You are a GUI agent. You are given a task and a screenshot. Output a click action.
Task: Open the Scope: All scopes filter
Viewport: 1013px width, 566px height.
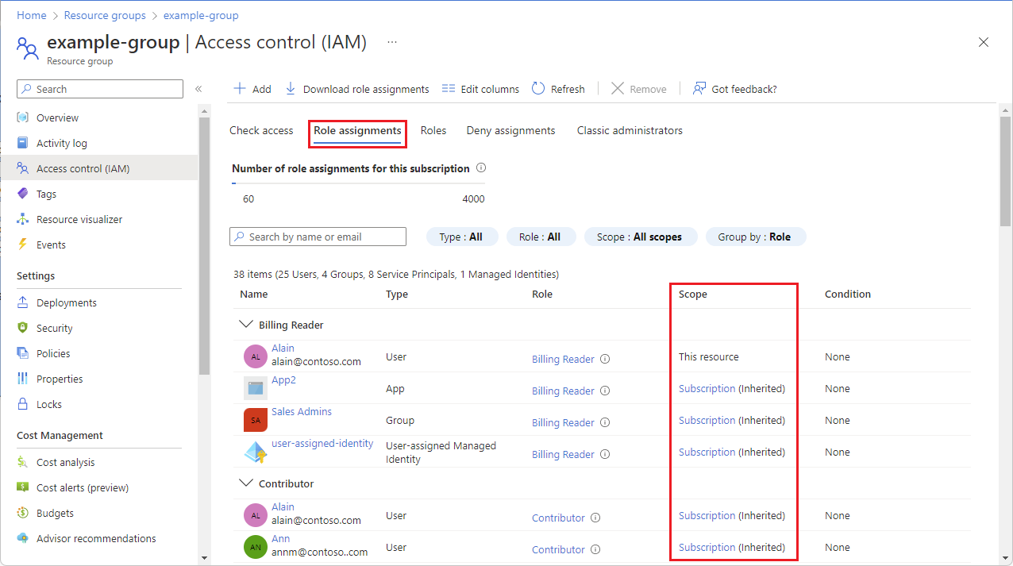coord(640,236)
